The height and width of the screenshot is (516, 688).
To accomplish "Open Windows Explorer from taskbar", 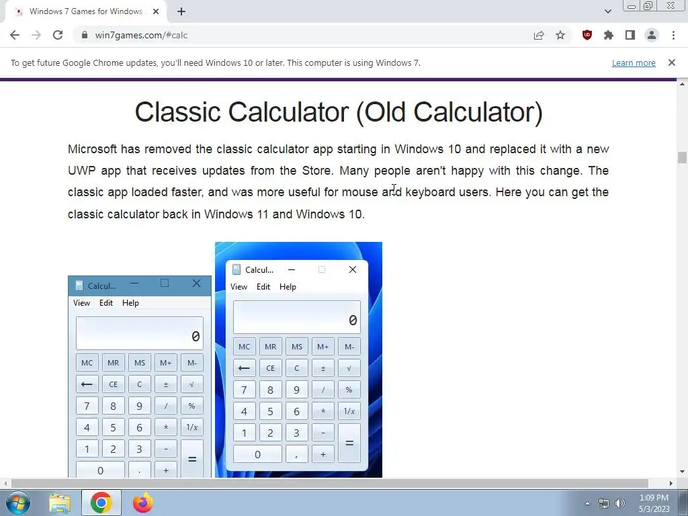I will [x=60, y=503].
